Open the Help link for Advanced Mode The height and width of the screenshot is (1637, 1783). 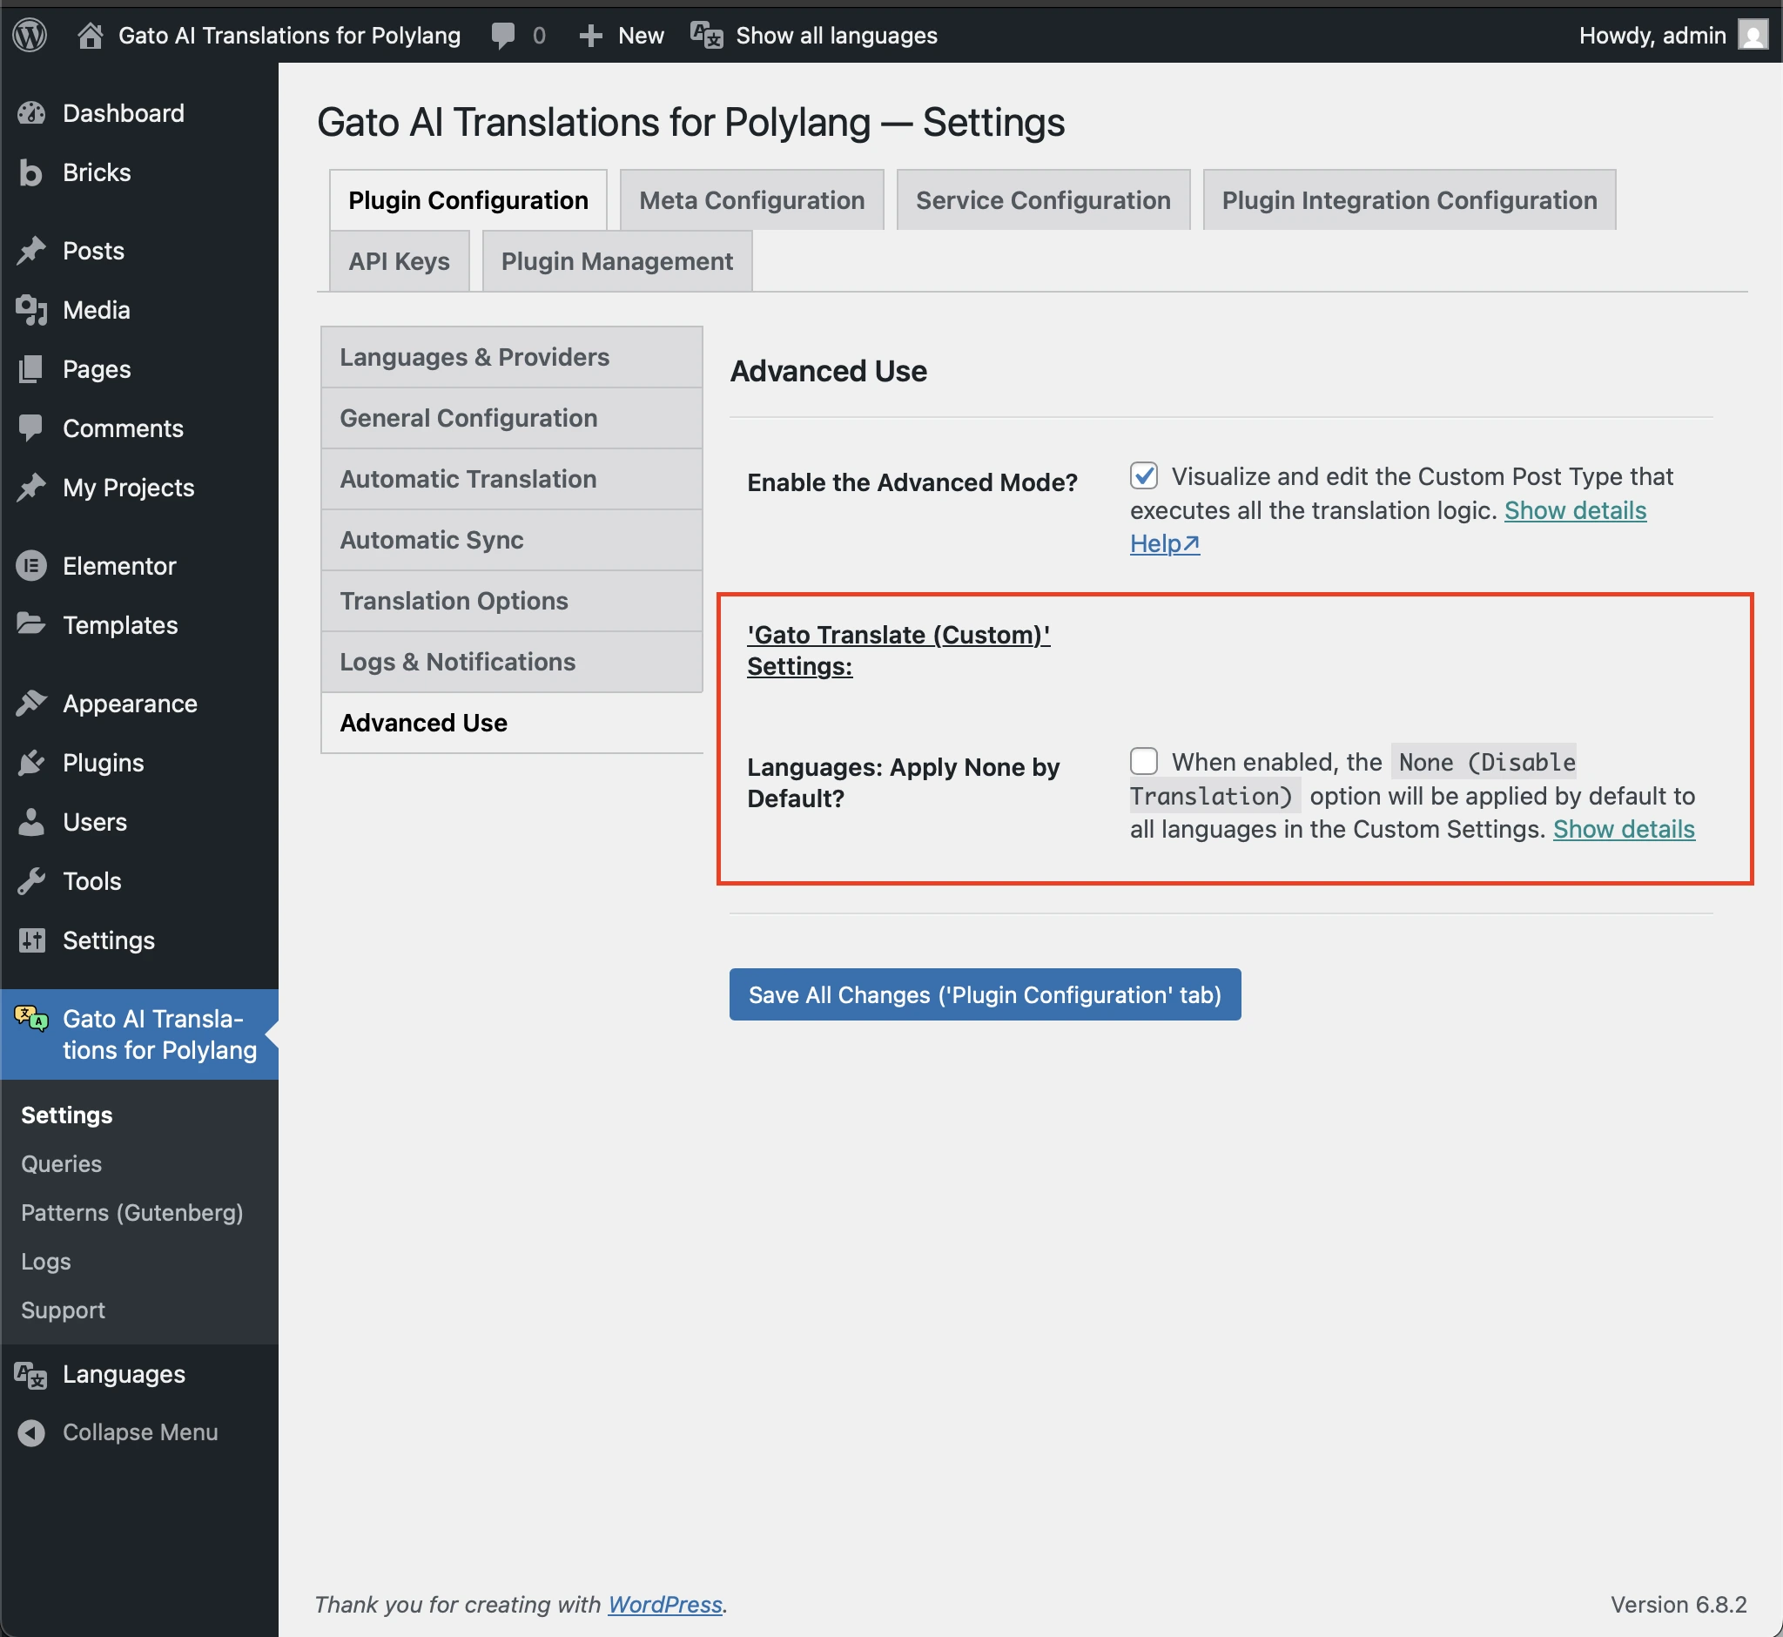pyautogui.click(x=1163, y=543)
